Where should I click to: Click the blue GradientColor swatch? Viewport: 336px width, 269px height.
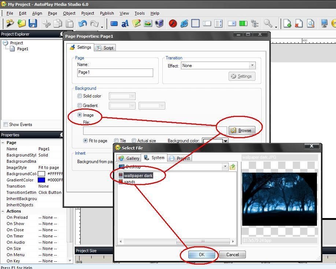coord(41,180)
